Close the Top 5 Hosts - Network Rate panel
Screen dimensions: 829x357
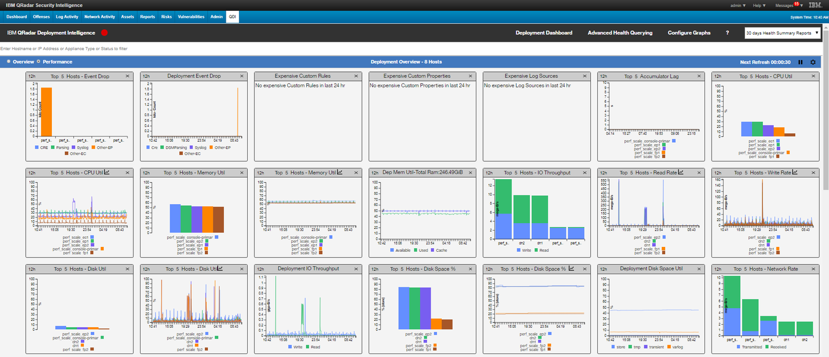(x=814, y=269)
